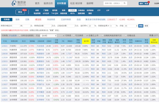The image size is (159, 103).
Task: Click the 转债成交额 input field
Action: pyautogui.click(x=48, y=26)
